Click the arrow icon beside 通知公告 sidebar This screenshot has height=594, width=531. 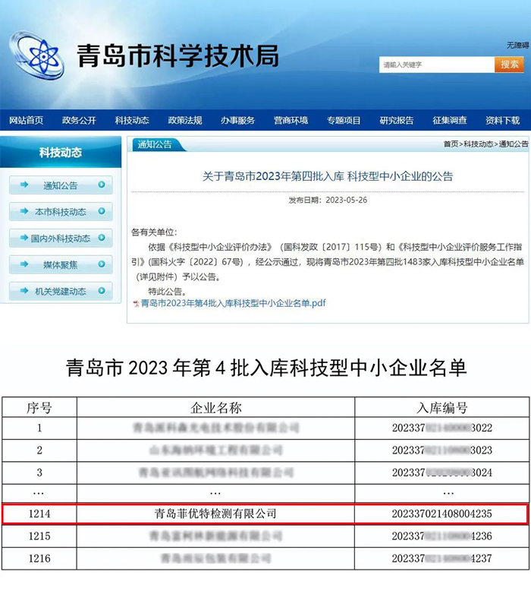pyautogui.click(x=24, y=185)
